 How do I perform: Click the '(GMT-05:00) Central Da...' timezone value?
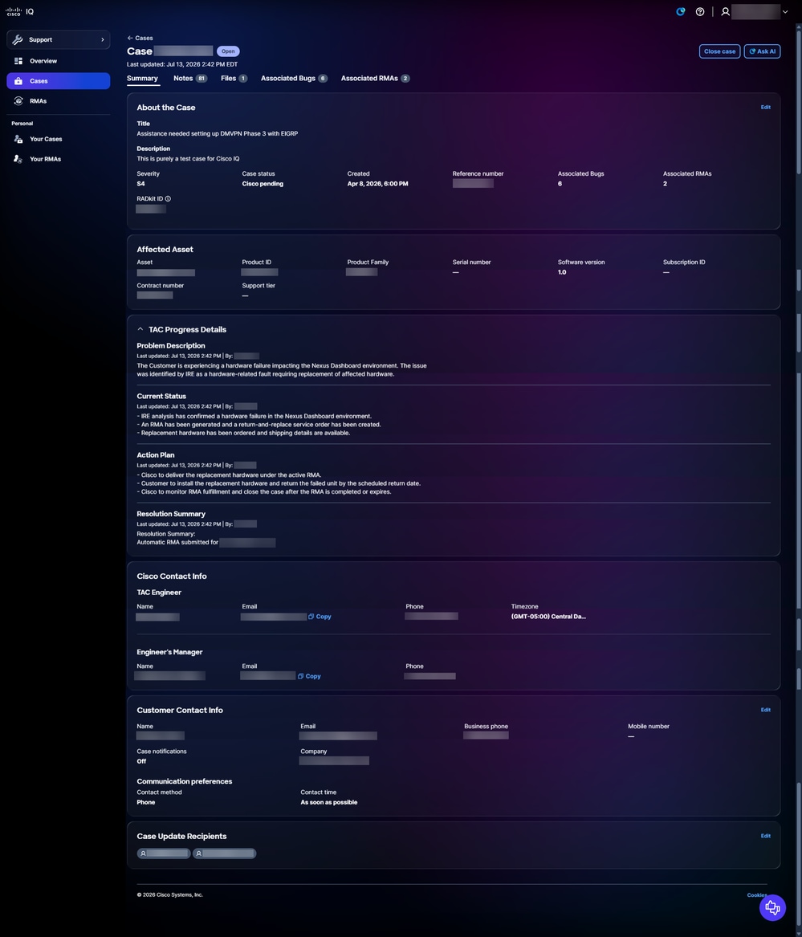click(548, 616)
